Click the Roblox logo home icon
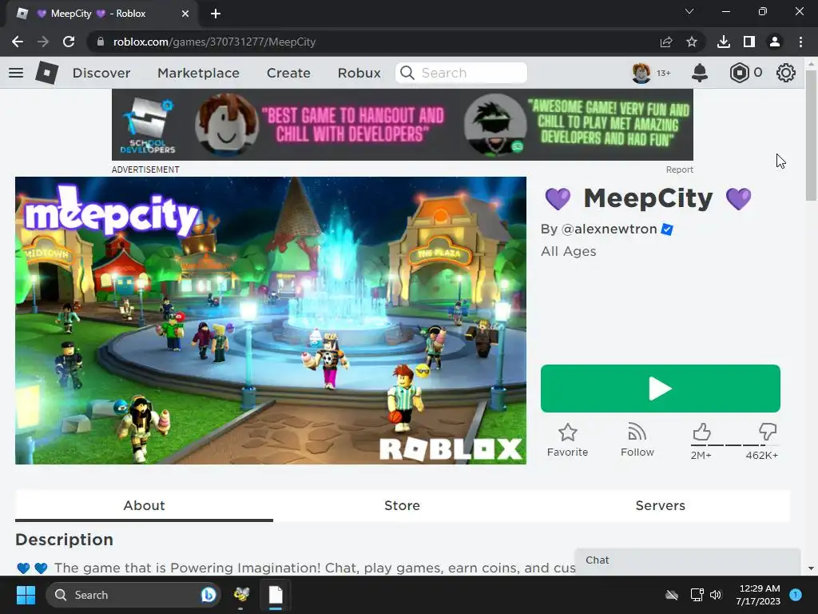The width and height of the screenshot is (818, 614). point(46,73)
